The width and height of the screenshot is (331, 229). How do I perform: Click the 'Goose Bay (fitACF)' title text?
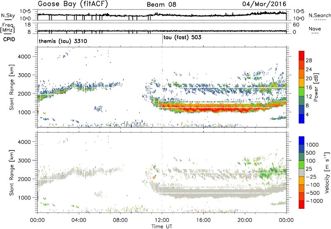pyautogui.click(x=73, y=4)
